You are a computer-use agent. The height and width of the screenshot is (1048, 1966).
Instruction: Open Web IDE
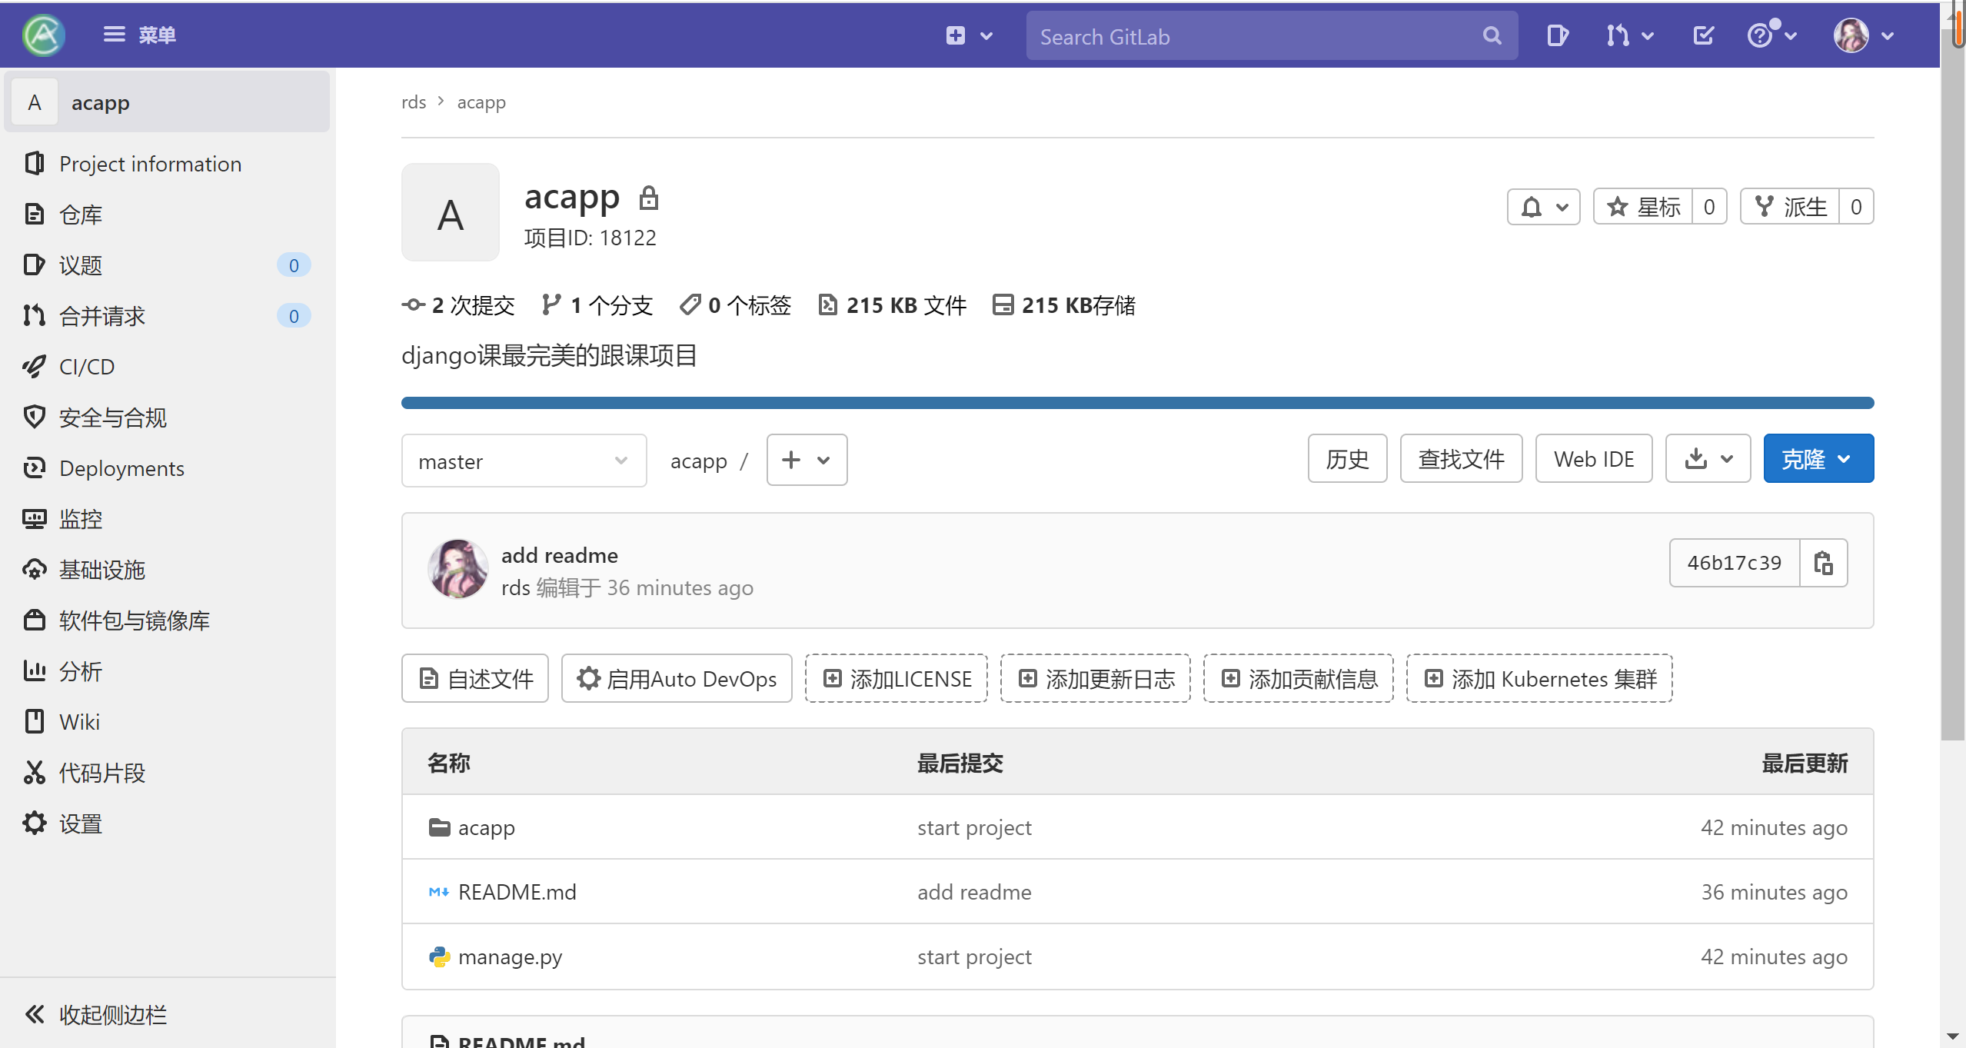pos(1593,459)
